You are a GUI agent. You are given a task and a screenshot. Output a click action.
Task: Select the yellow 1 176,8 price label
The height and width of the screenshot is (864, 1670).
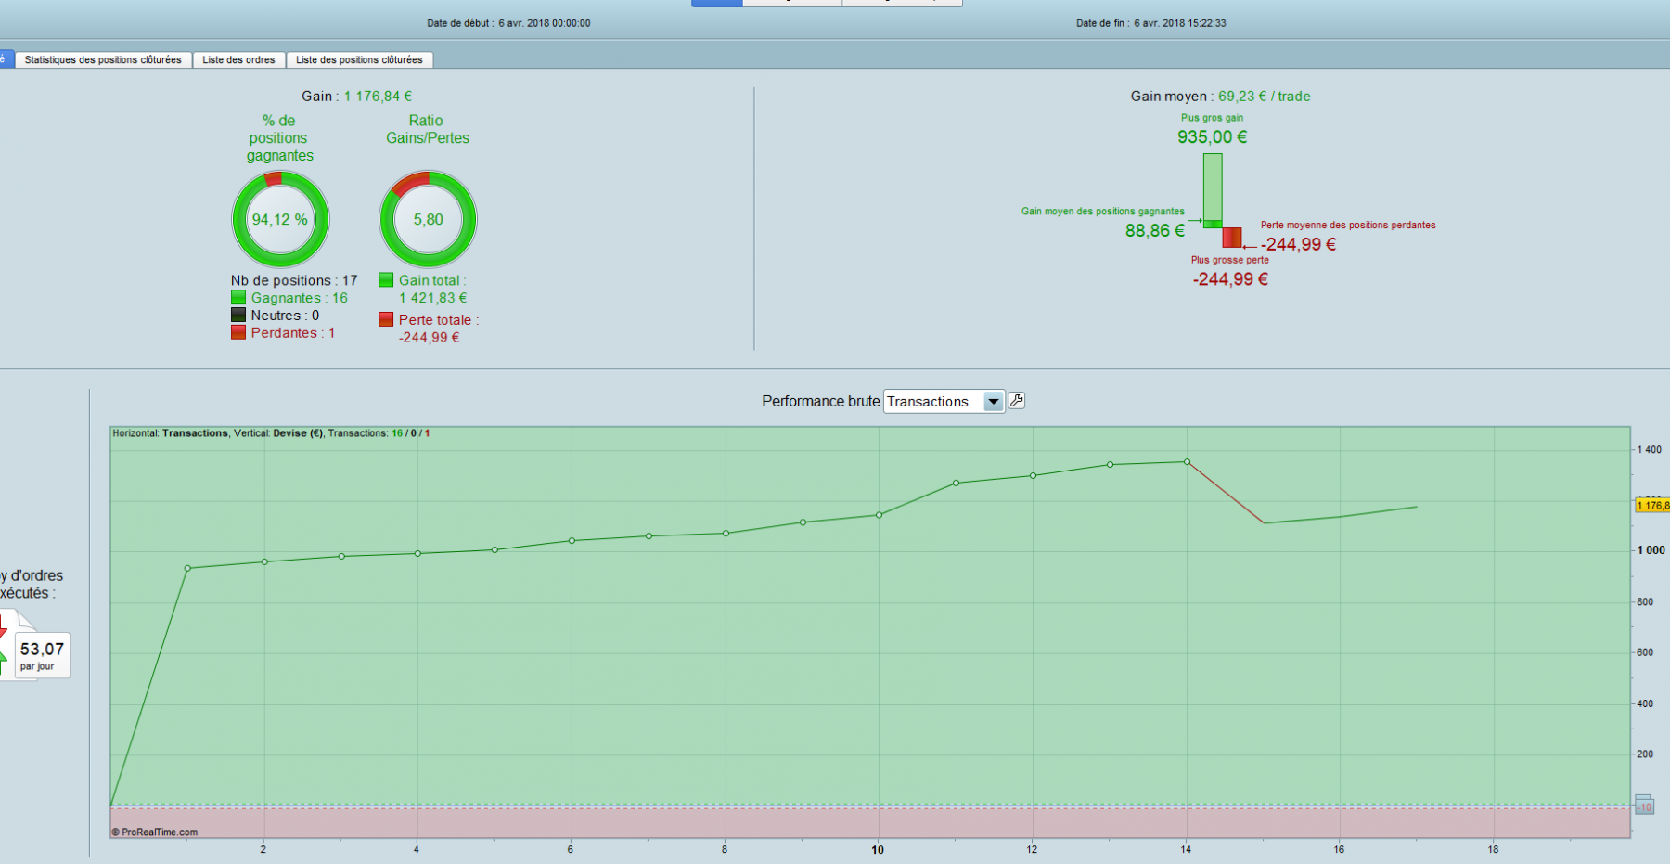(x=1652, y=506)
